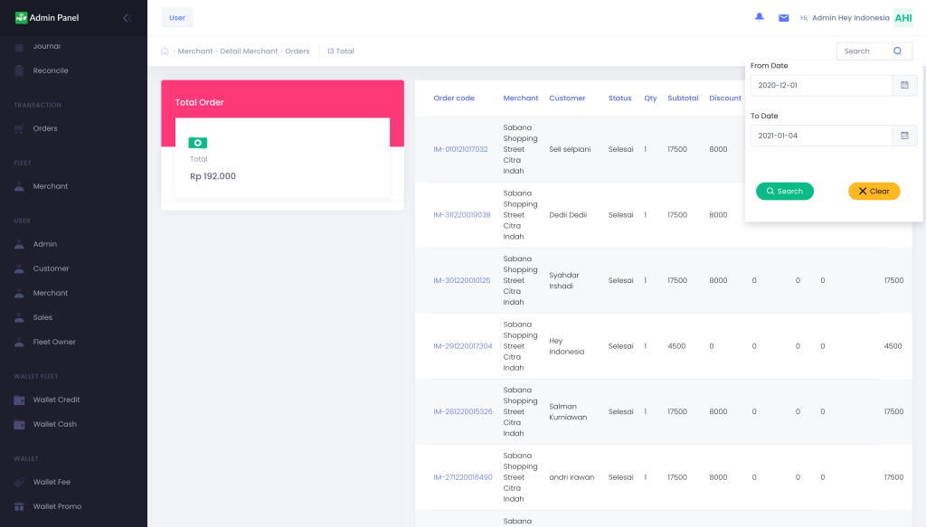Click customer name andri irawan
This screenshot has width=926, height=527.
pos(572,477)
